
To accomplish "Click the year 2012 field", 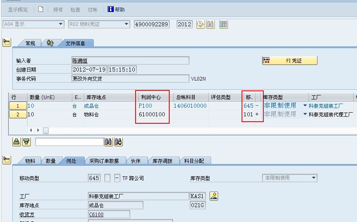I will pos(184,24).
